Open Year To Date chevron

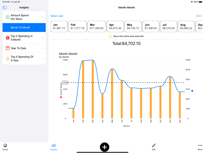pos(42,48)
